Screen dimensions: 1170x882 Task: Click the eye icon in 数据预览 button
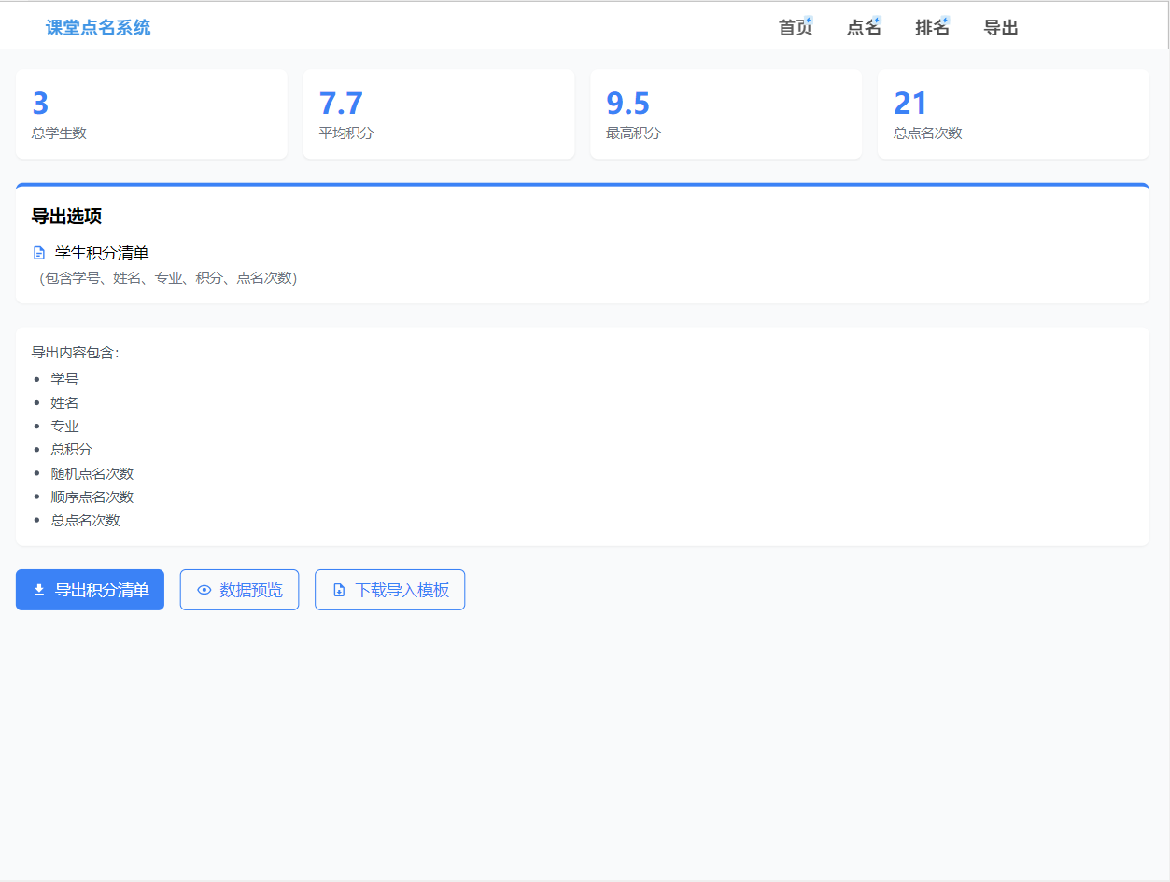point(204,589)
